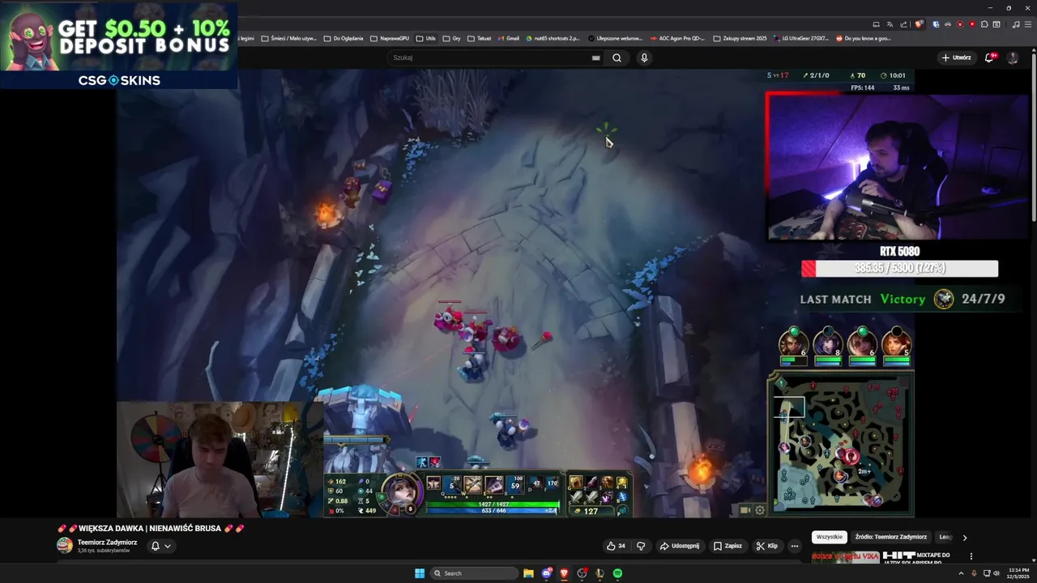Click the Utwórz create button
The image size is (1037, 583).
(956, 57)
